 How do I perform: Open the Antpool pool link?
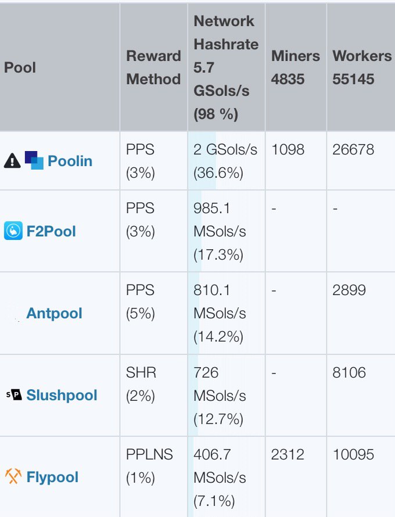pyautogui.click(x=54, y=314)
